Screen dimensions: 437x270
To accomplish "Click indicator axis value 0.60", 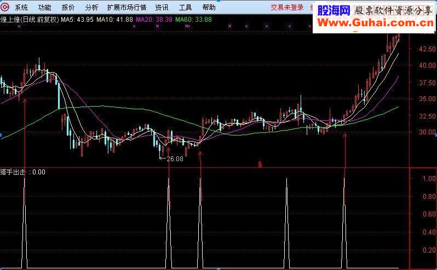I will coord(429,214).
